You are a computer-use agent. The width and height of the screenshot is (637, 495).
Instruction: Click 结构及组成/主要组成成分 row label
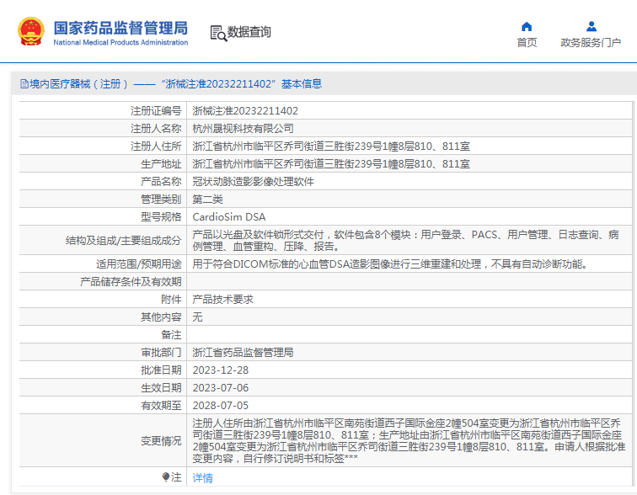pos(124,241)
